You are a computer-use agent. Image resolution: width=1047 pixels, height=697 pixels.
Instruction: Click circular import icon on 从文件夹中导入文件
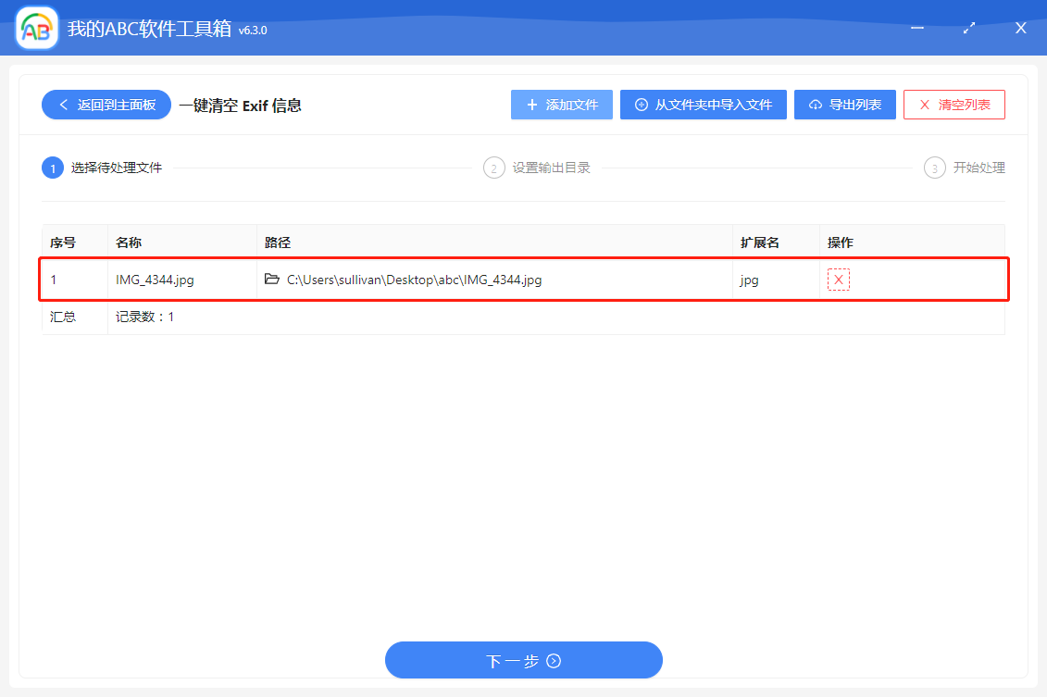640,105
